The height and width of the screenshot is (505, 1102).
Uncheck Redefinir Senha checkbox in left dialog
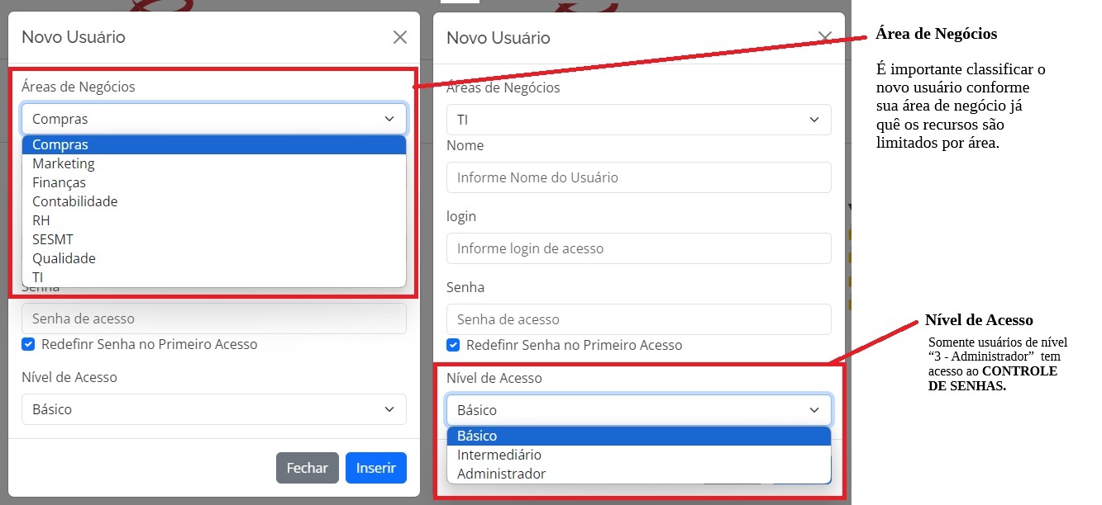29,344
